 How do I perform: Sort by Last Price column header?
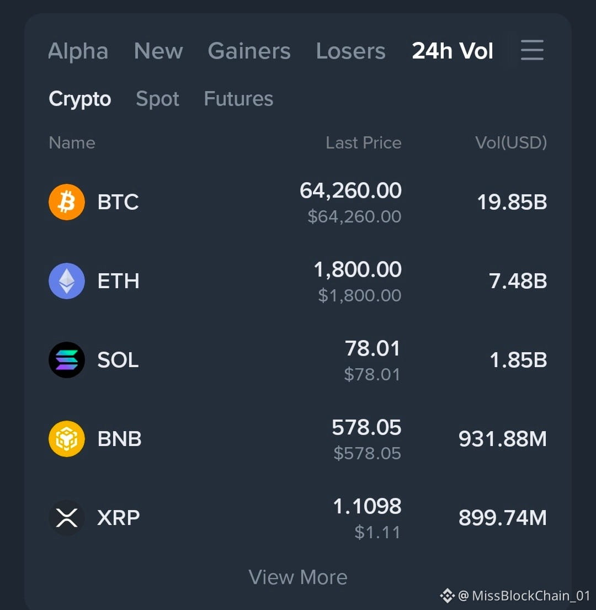(x=364, y=143)
